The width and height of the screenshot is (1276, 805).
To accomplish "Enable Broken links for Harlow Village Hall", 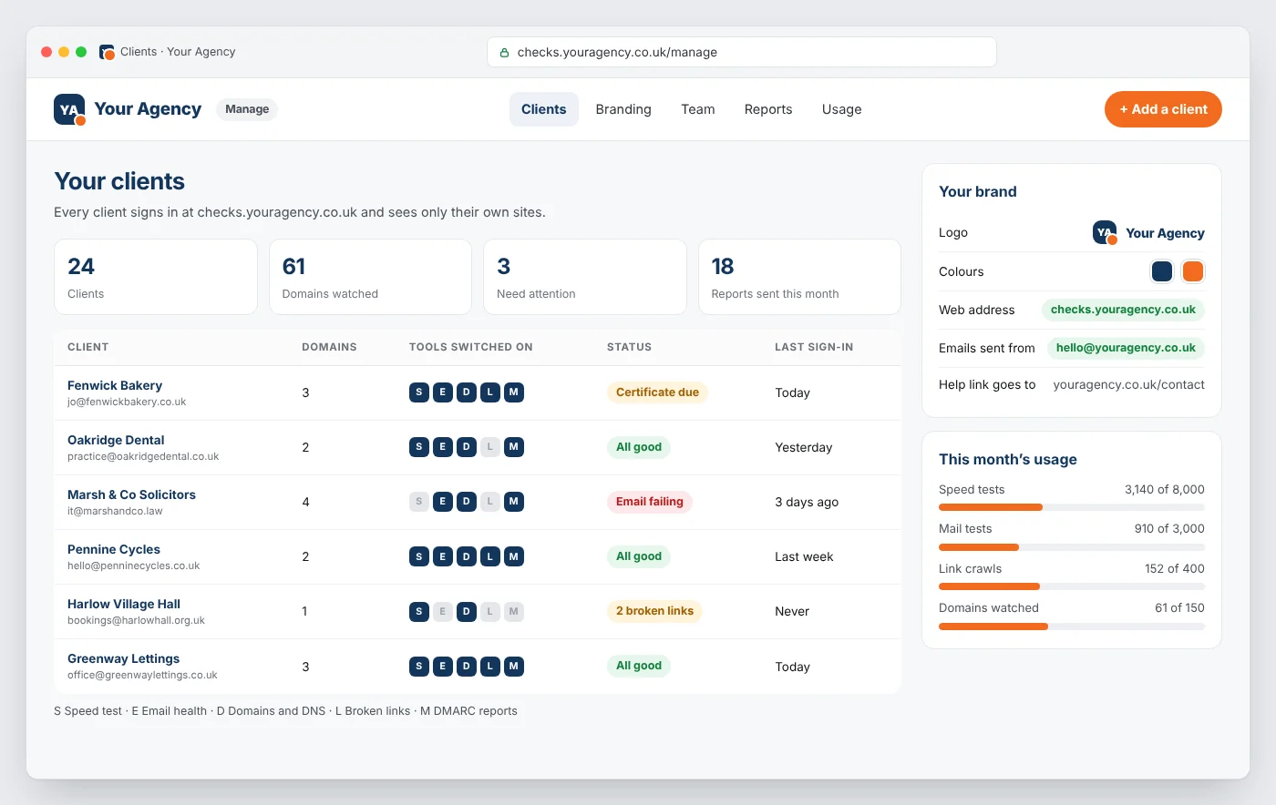I will [x=490, y=611].
